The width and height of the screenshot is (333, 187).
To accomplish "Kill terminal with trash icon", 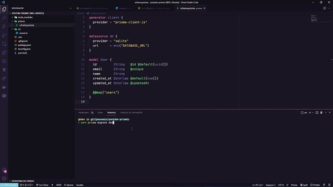I will (322, 113).
